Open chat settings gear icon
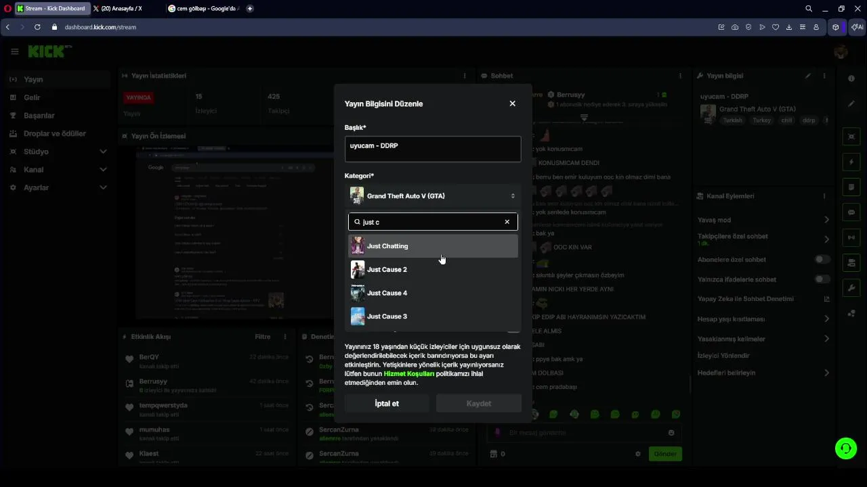This screenshot has height=487, width=867. 637,454
